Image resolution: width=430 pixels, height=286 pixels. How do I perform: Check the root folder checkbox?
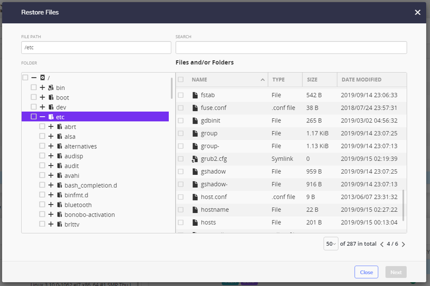click(x=25, y=77)
